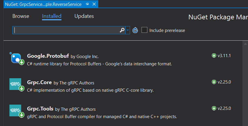Click the search magnifier icon
The height and width of the screenshot is (126, 248).
pos(122,30)
